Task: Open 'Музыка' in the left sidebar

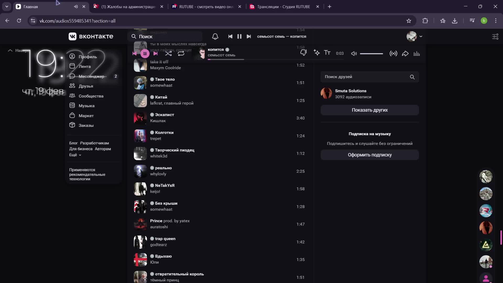Action: 86,106
